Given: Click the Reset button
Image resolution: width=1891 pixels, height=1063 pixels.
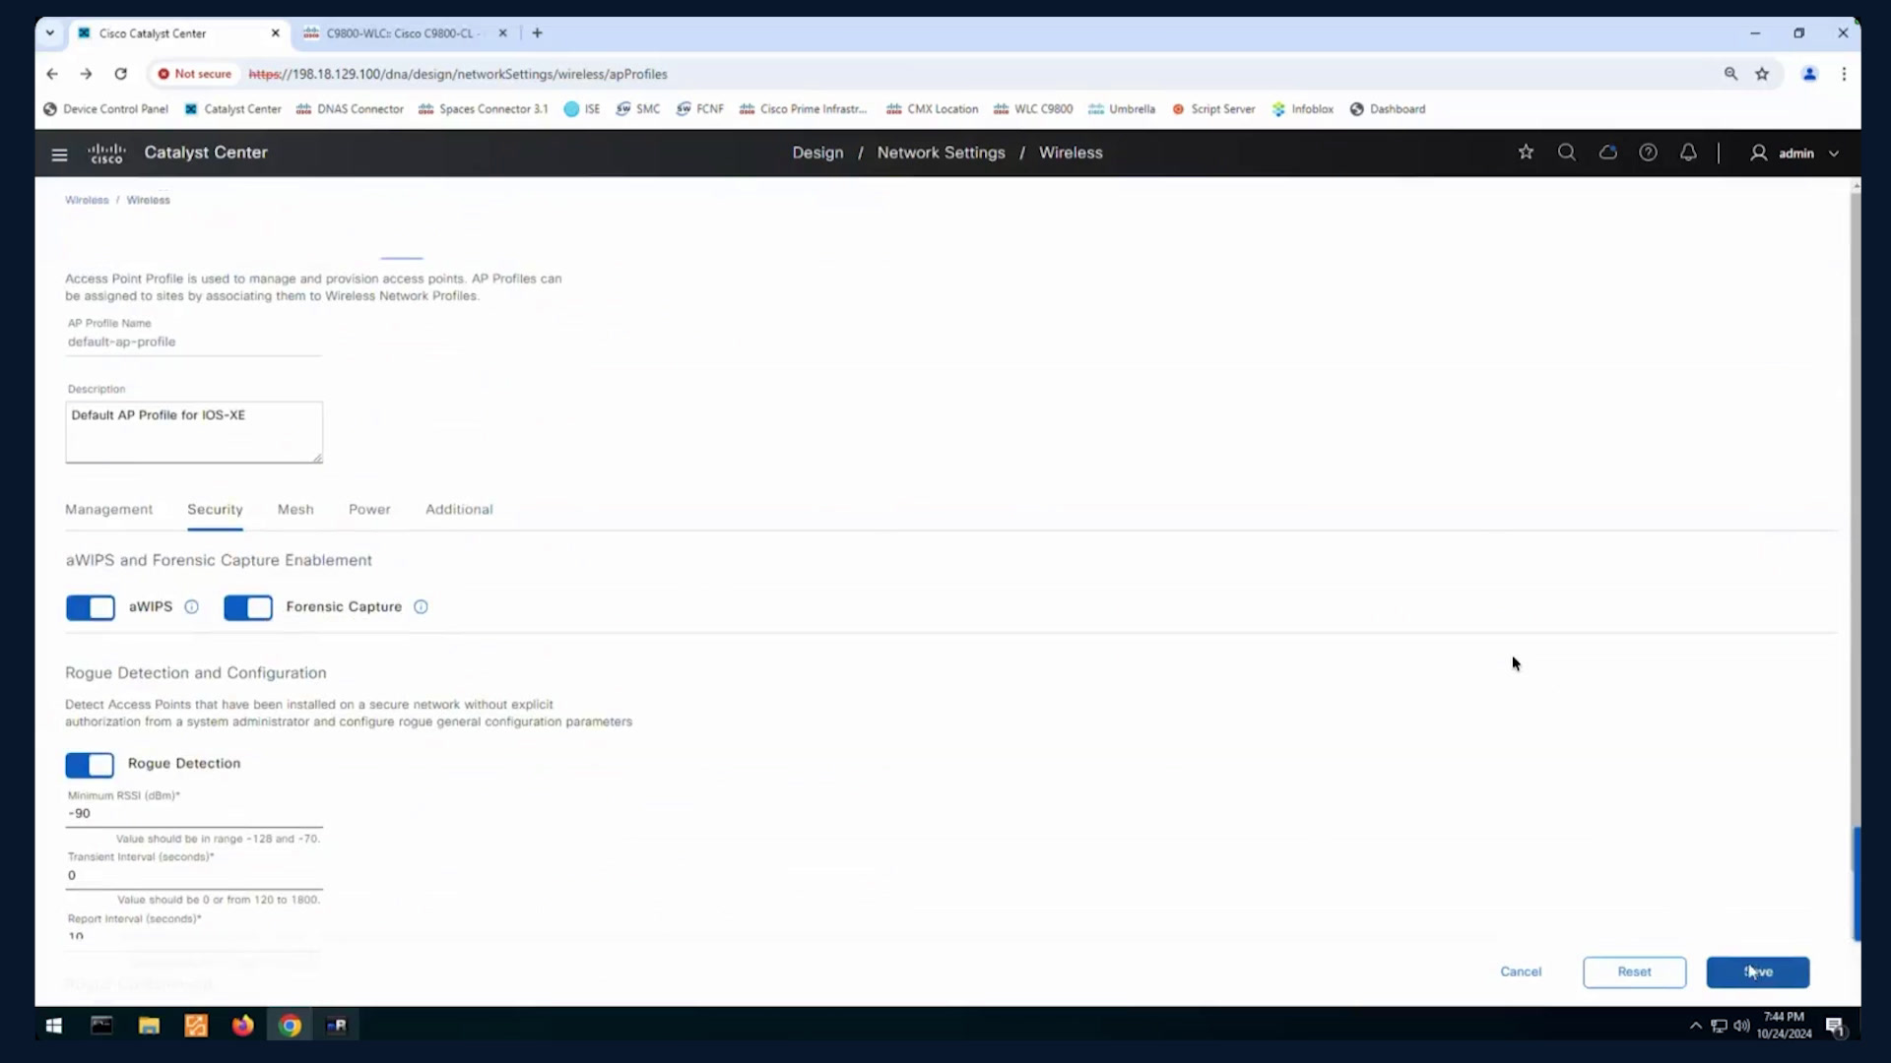Looking at the screenshot, I should tap(1634, 972).
